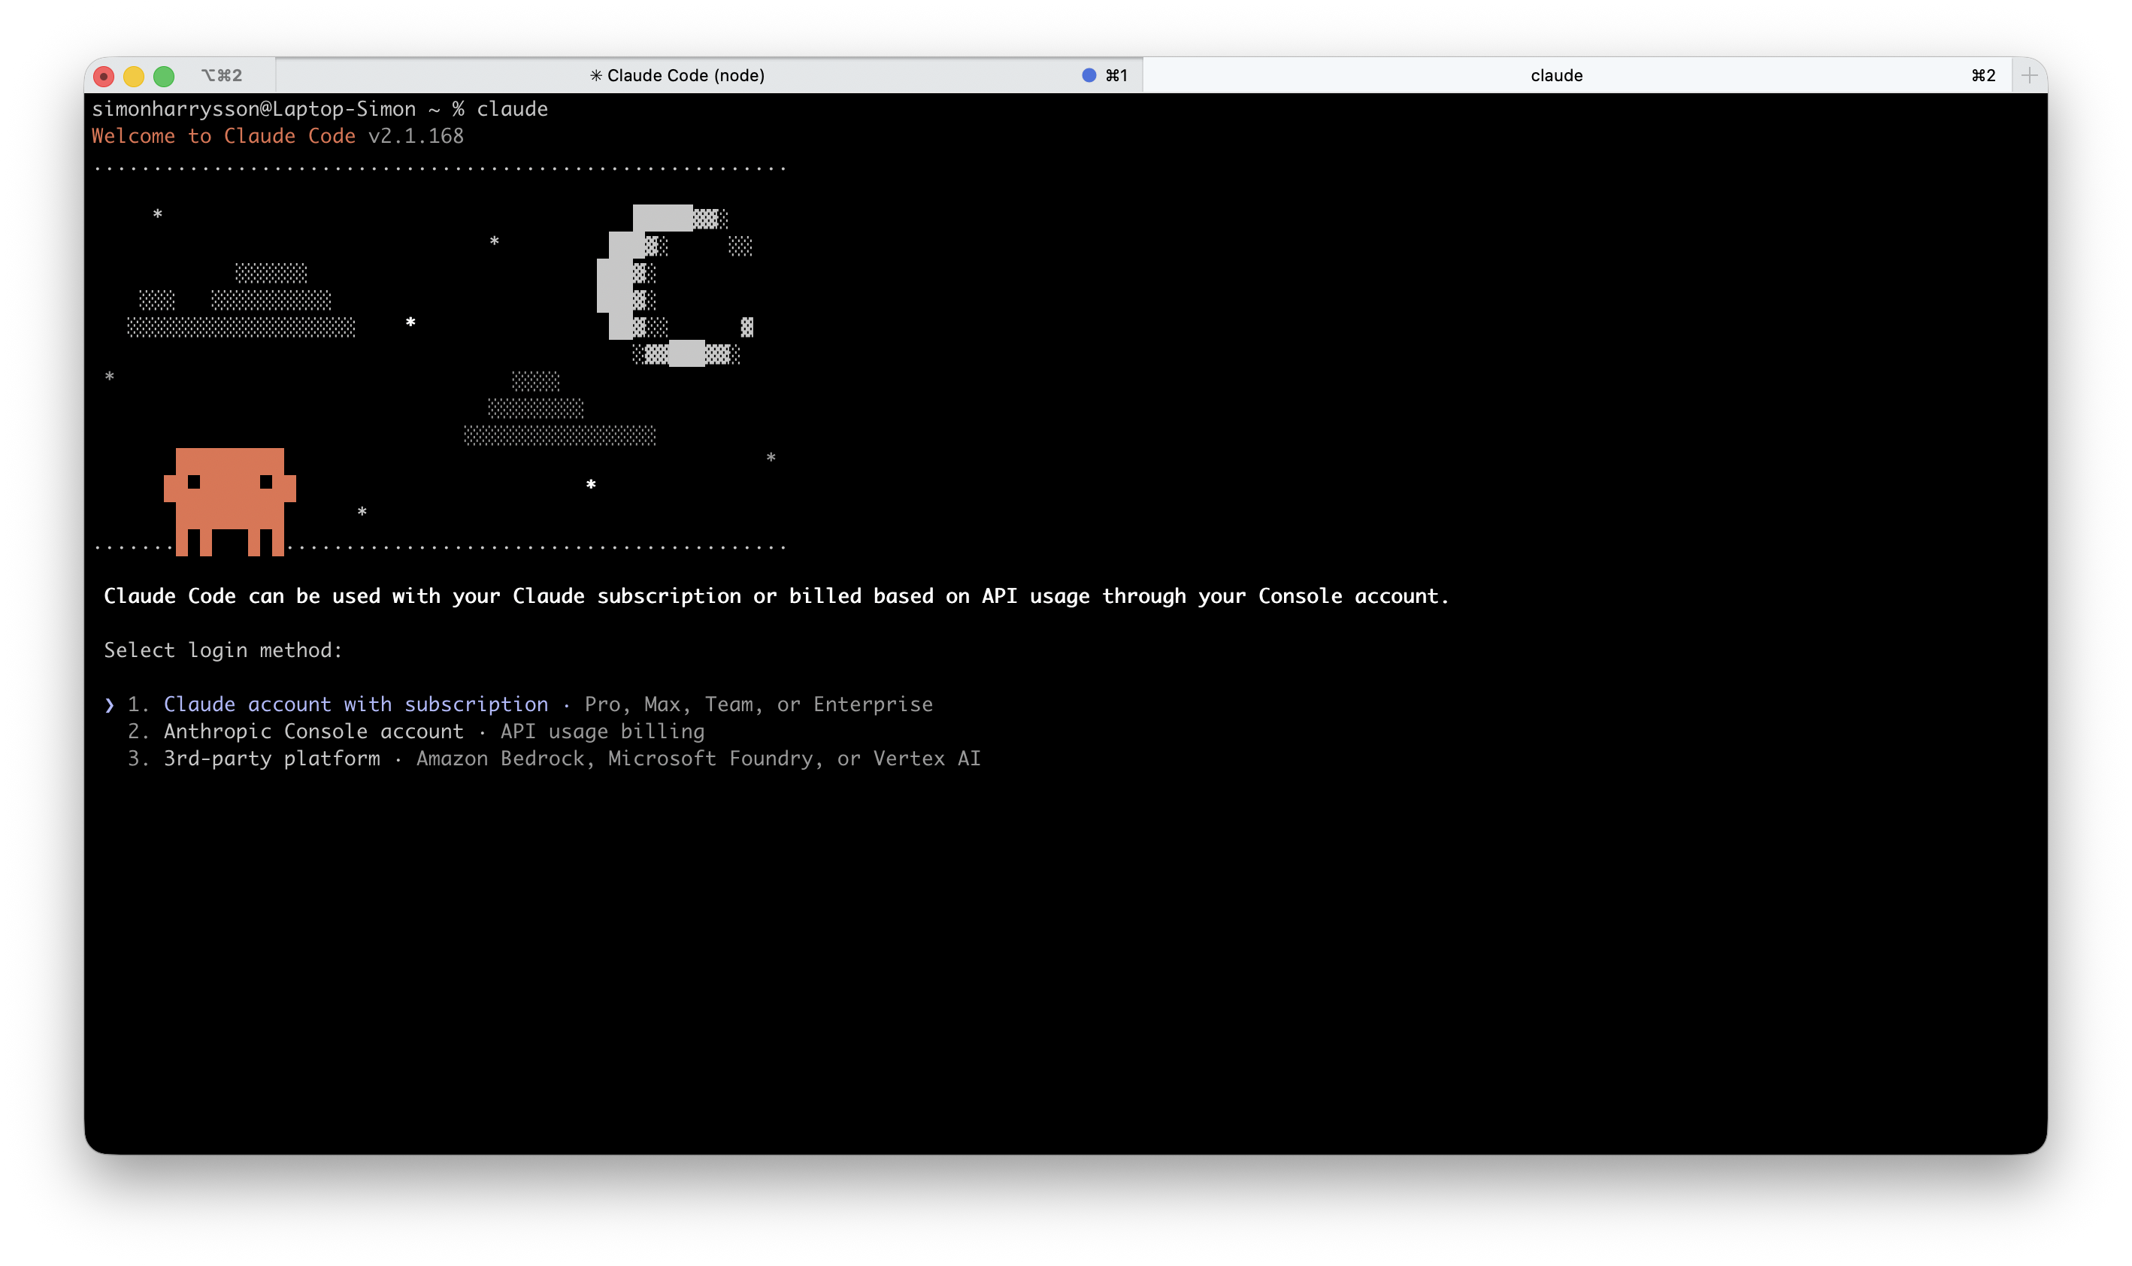Screen dimensions: 2132x1266
Task: Click the ⌘1 shortcut label on first tab
Action: click(x=1116, y=75)
